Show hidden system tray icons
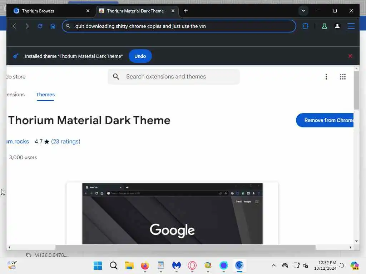The height and width of the screenshot is (274, 366). 274,265
